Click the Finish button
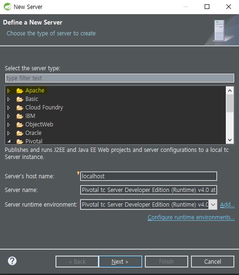The height and width of the screenshot is (275, 239). pyautogui.click(x=167, y=261)
